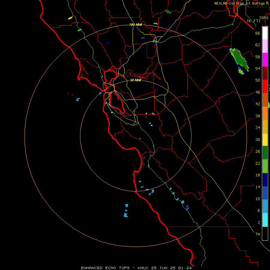Select the 50 scale label
Image resolution: width=270 pixels, height=270 pixels.
[x=258, y=80]
